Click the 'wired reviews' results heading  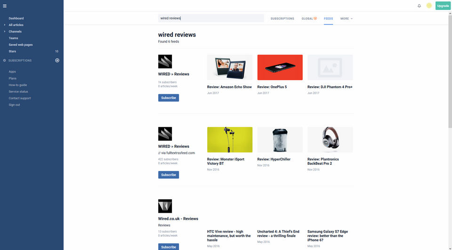tap(177, 34)
